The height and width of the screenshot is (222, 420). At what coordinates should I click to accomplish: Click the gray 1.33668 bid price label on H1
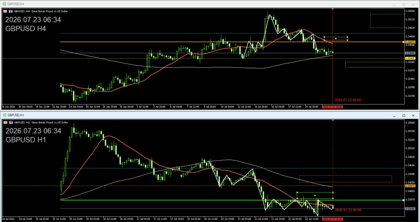(410, 208)
